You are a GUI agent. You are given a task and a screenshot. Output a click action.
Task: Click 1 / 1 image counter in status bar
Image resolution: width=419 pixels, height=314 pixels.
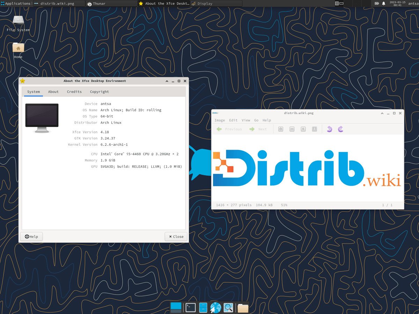point(387,205)
